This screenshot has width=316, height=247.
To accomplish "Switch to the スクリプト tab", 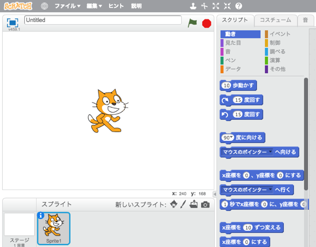I will tap(235, 20).
